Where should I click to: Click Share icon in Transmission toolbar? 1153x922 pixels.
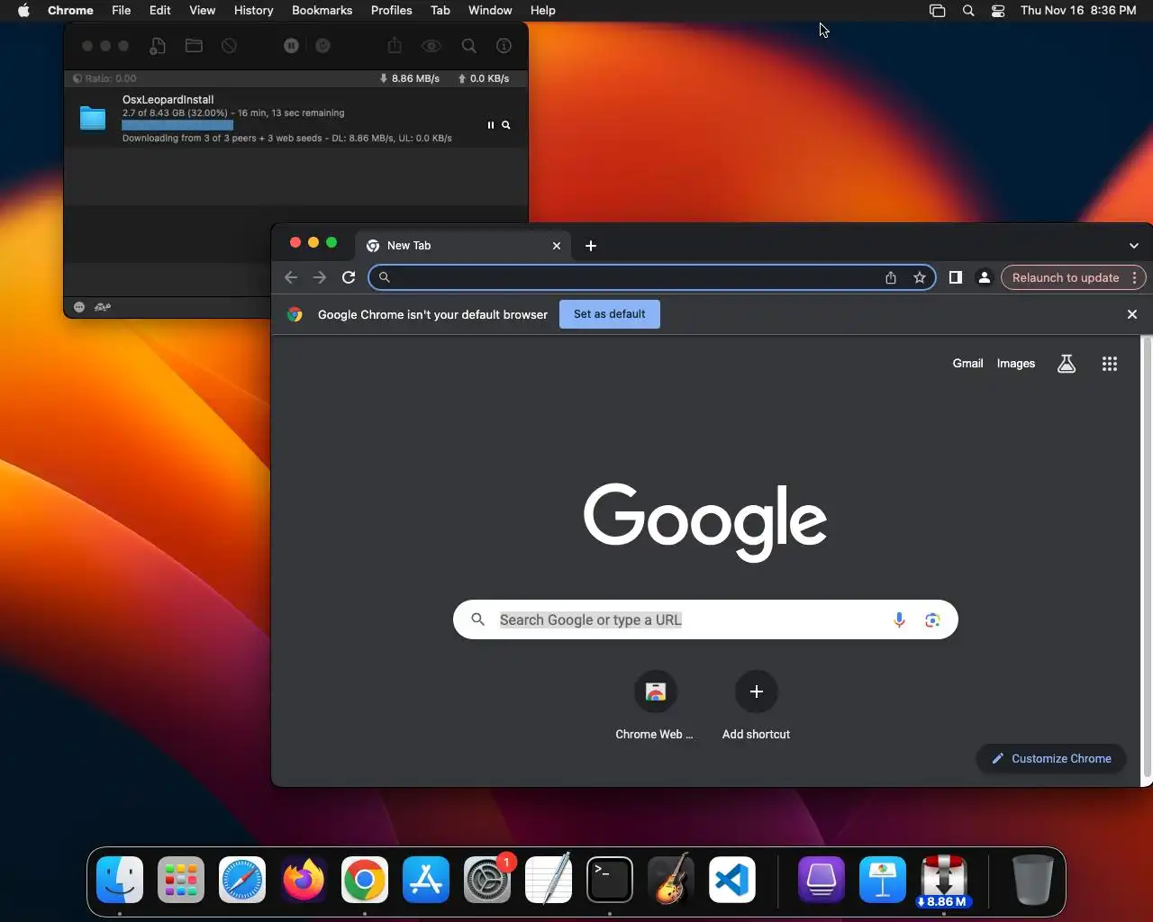pos(394,46)
